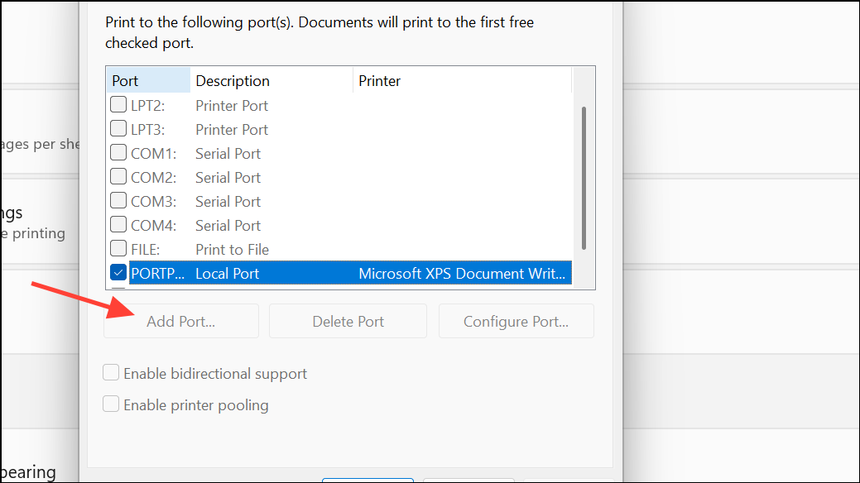Viewport: 860px width, 483px height.
Task: Sort by the Port column header
Action: [x=147, y=81]
